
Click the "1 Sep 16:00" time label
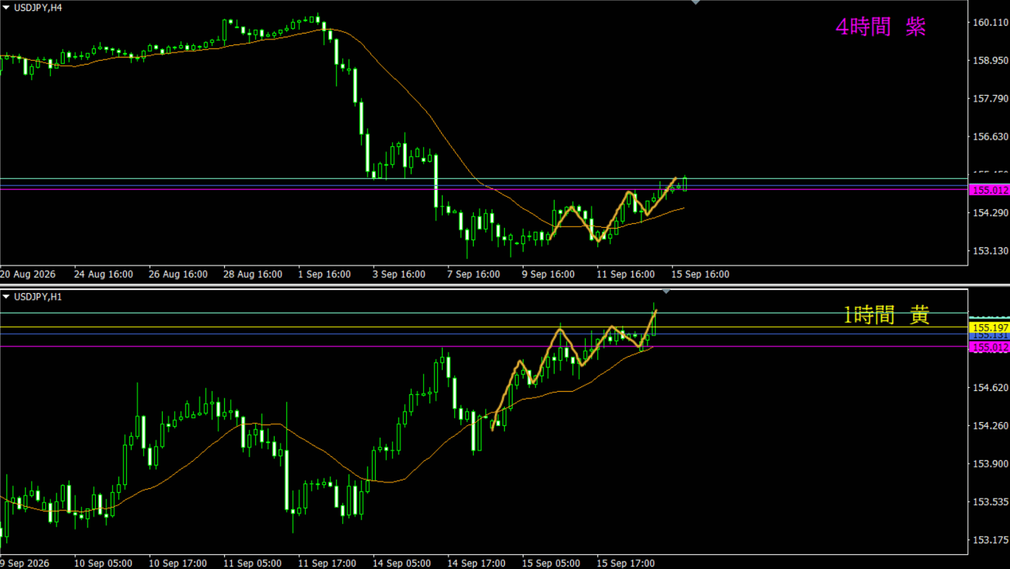pos(325,274)
